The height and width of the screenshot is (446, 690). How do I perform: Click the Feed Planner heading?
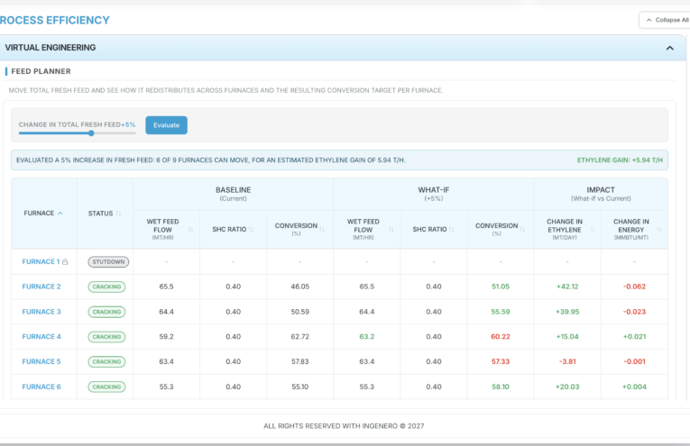pyautogui.click(x=41, y=71)
